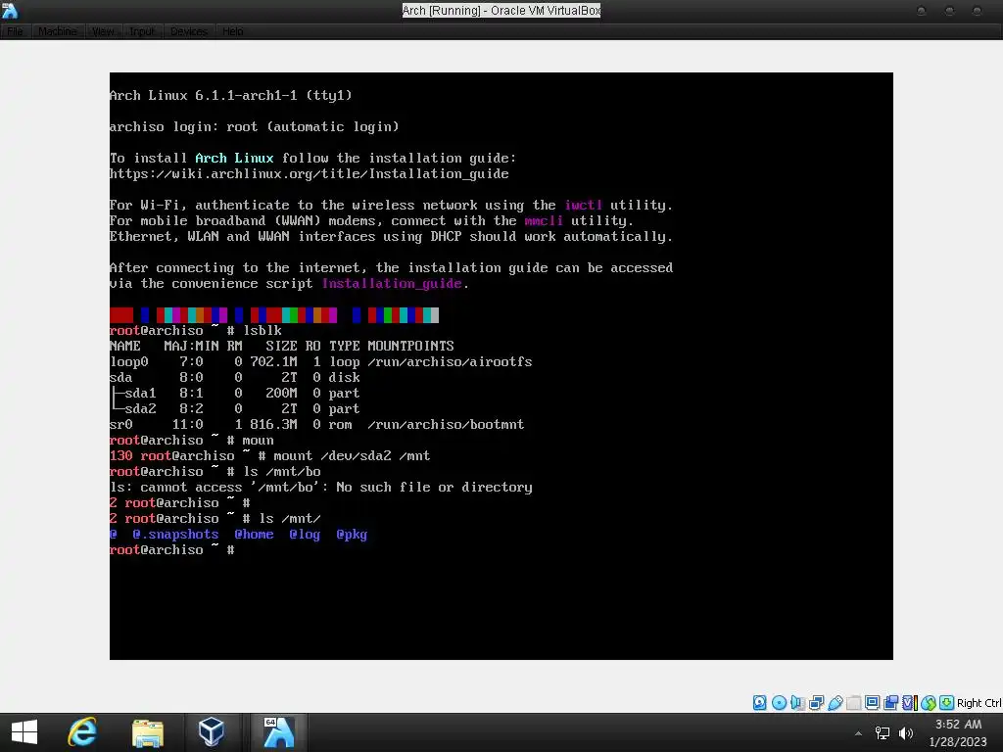1003x752 pixels.
Task: Click the shared folders status icon
Action: pyautogui.click(x=853, y=703)
